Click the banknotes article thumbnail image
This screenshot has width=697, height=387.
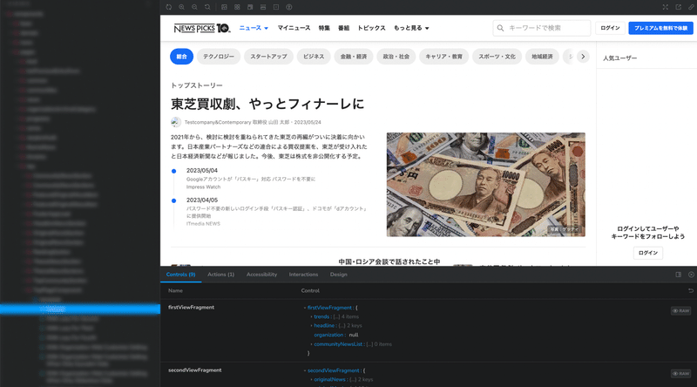pos(486,185)
